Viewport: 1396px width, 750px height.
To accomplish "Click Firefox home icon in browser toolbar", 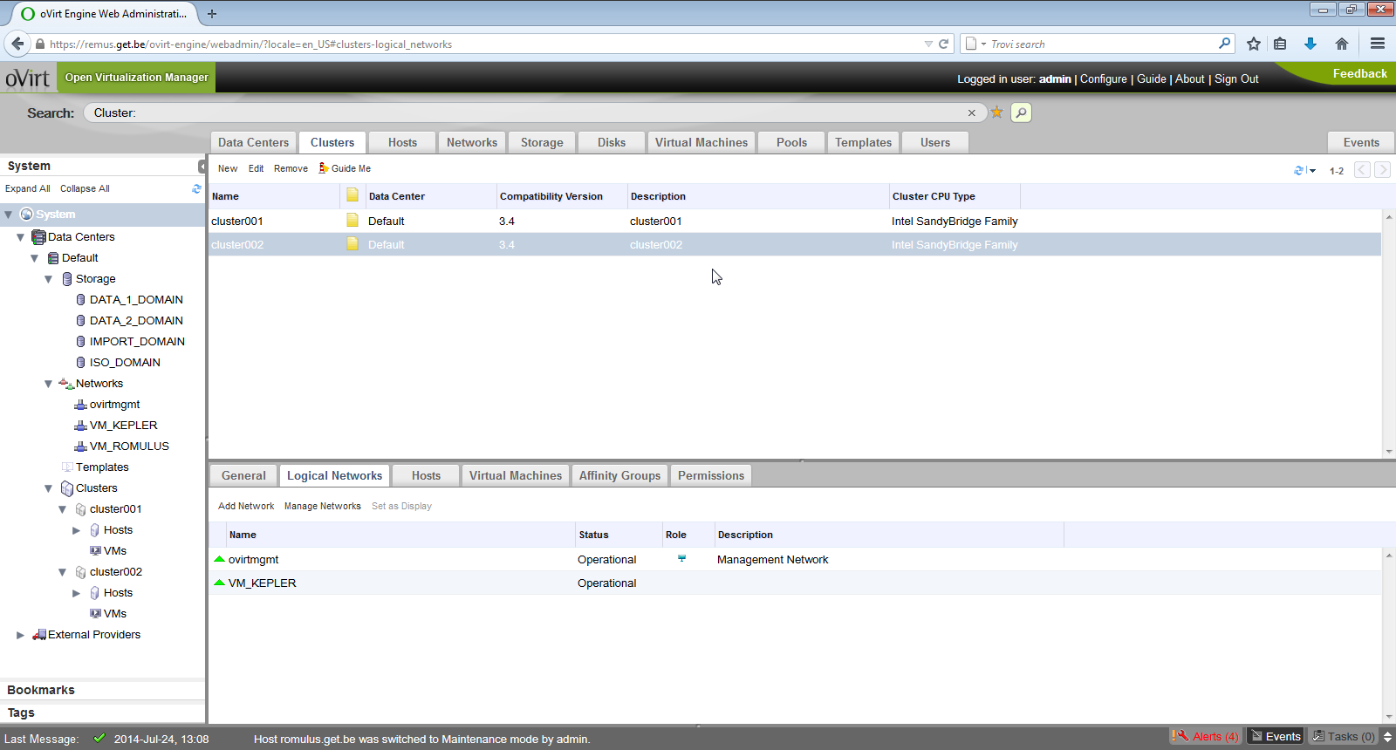I will click(x=1342, y=44).
